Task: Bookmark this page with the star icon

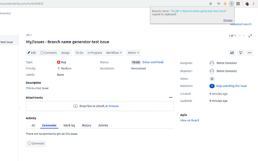Action: [x=210, y=3]
